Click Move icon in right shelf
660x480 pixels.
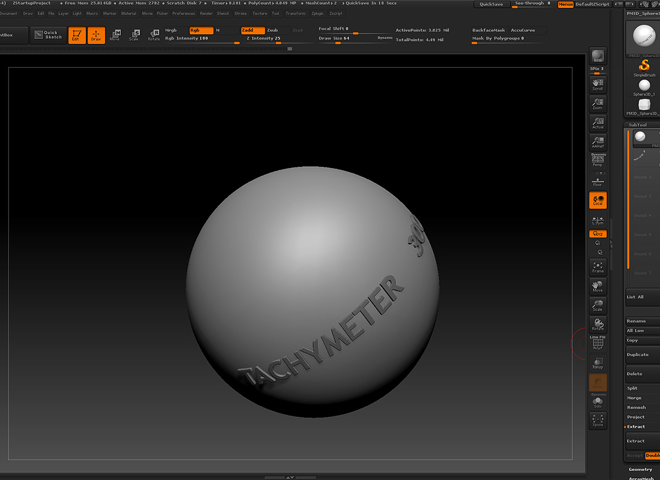point(597,286)
